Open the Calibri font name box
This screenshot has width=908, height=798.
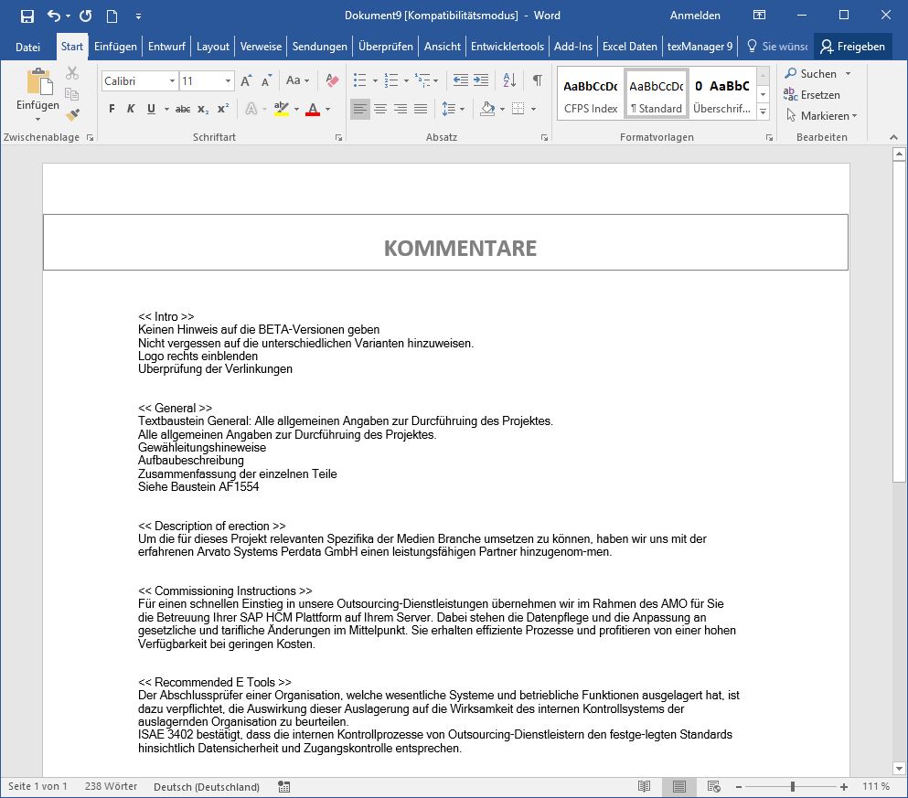coord(139,81)
